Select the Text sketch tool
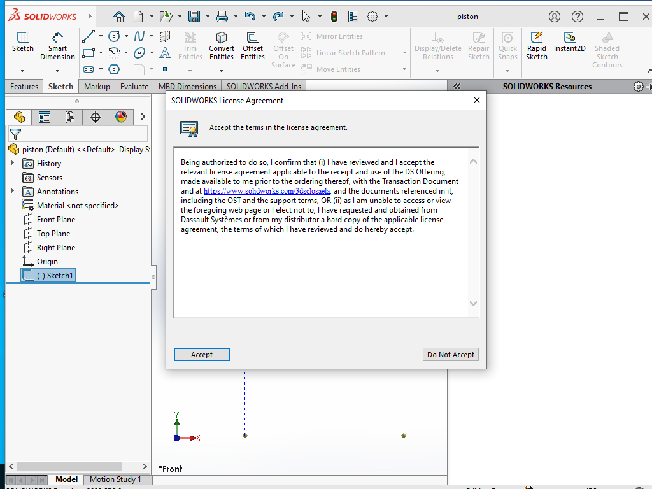The height and width of the screenshot is (489, 652). [165, 53]
